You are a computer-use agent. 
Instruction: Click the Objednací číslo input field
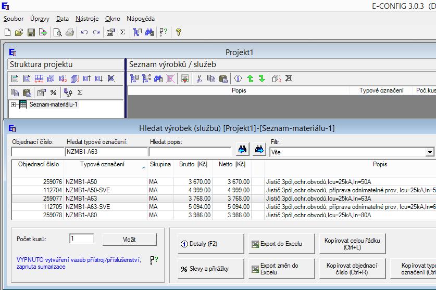38,152
